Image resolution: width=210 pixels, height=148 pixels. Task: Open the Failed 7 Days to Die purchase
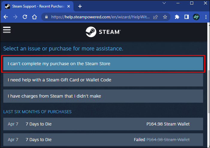pos(103,140)
